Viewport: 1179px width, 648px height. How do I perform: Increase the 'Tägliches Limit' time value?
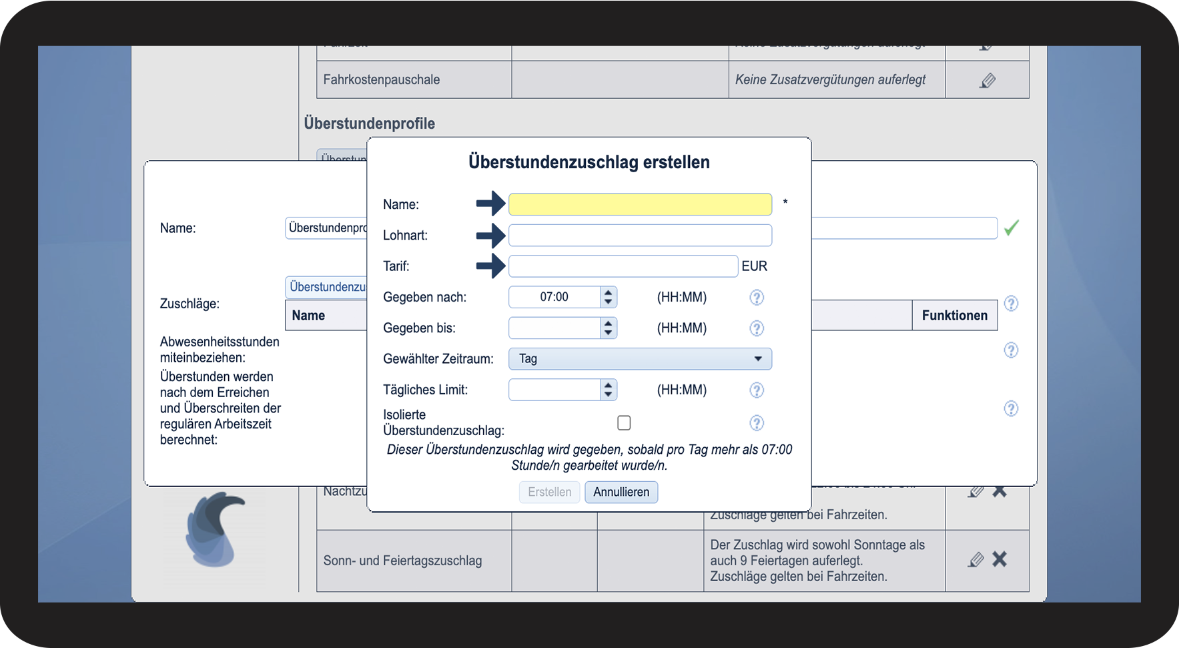coord(608,385)
